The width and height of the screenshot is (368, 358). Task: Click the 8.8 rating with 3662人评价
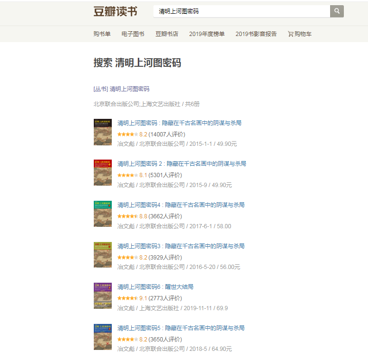tap(150, 216)
